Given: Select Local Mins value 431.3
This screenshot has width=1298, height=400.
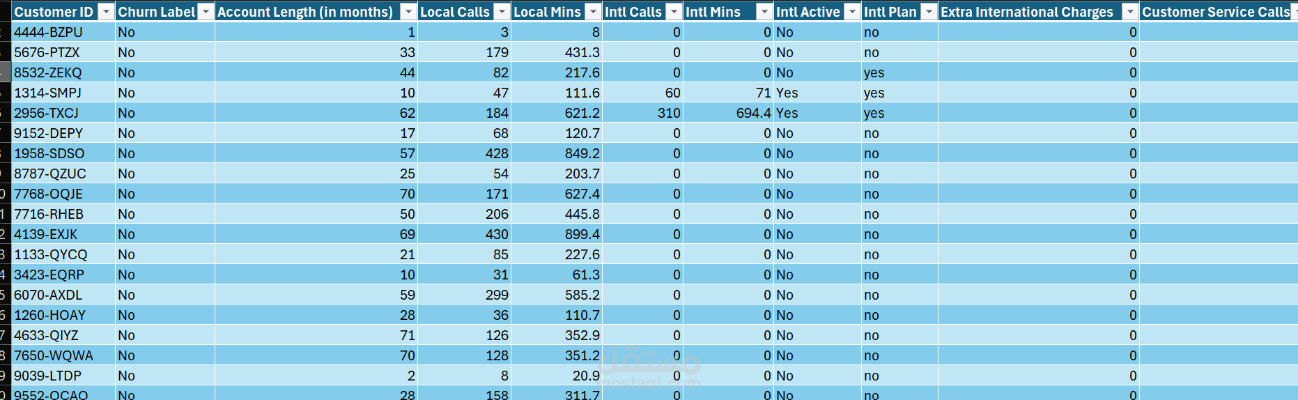Looking at the screenshot, I should click(556, 52).
